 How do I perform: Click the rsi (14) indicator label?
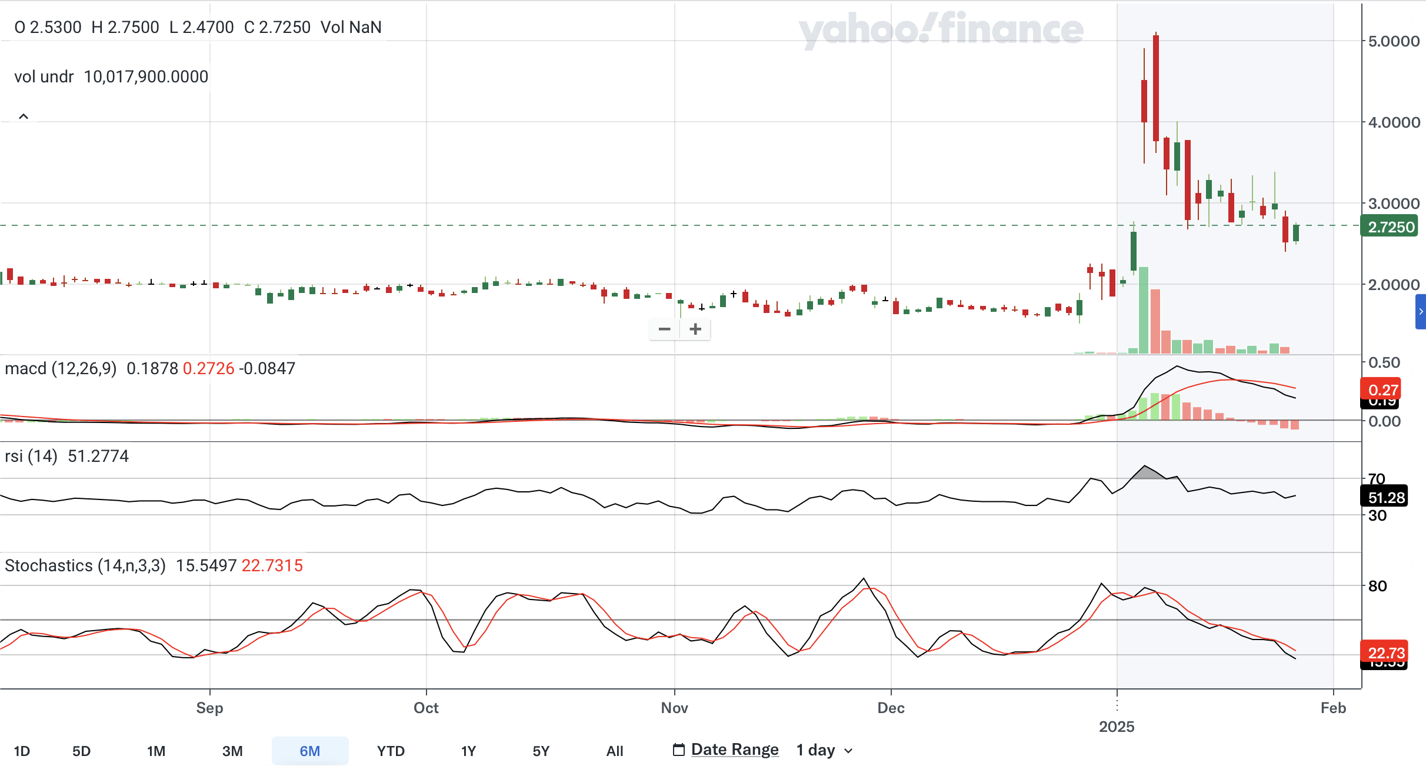[x=29, y=456]
